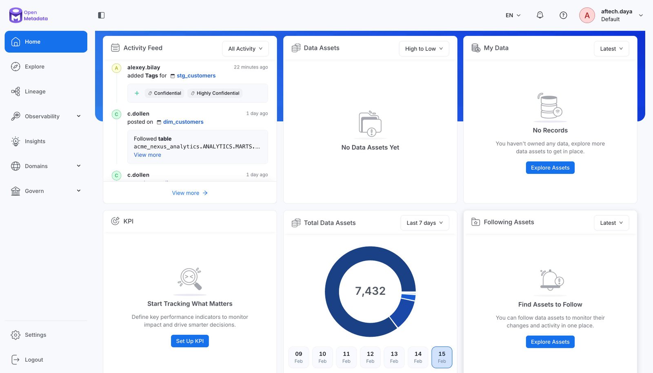The image size is (653, 373).
Task: Select the 12 Feb date tile
Action: click(x=370, y=357)
